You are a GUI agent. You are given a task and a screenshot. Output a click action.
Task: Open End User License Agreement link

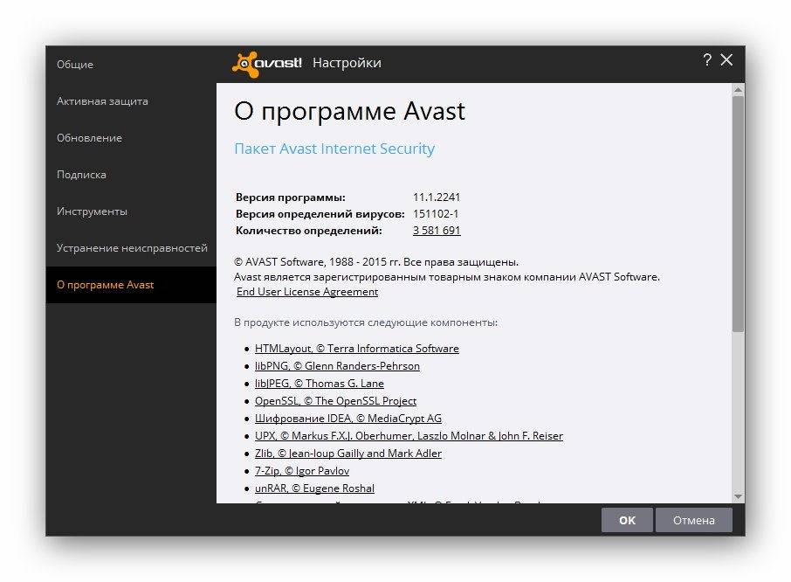click(307, 292)
